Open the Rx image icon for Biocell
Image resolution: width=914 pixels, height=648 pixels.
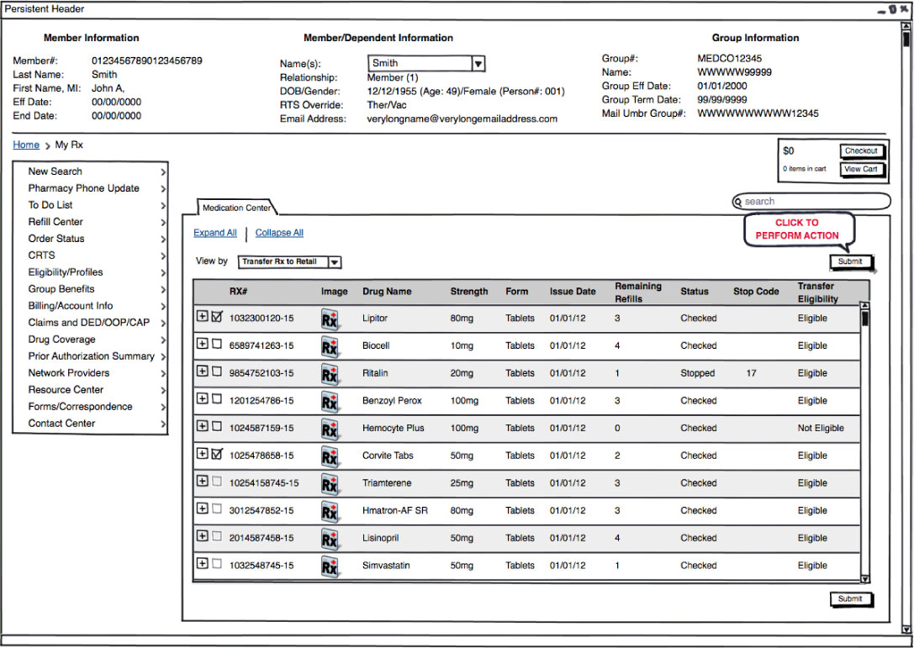click(x=330, y=347)
